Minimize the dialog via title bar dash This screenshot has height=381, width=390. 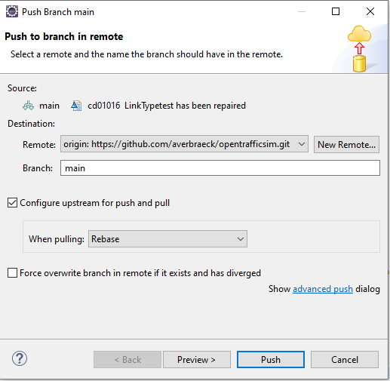coord(302,11)
